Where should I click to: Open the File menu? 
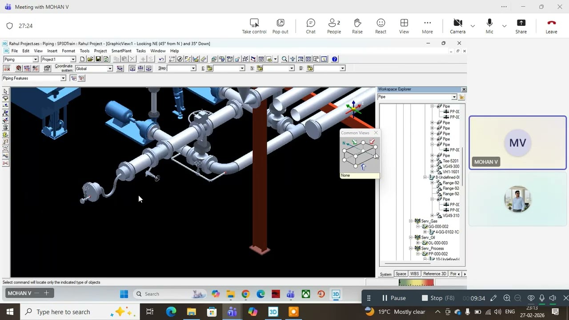[15, 51]
